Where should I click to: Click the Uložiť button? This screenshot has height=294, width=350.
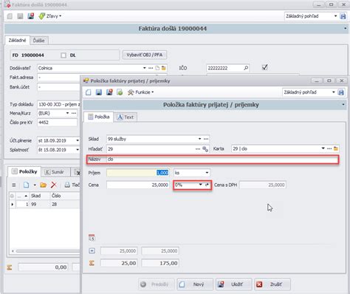[x=234, y=284]
